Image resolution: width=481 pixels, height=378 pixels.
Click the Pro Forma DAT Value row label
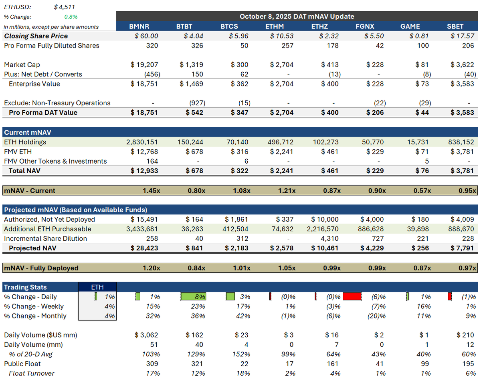tap(43, 112)
